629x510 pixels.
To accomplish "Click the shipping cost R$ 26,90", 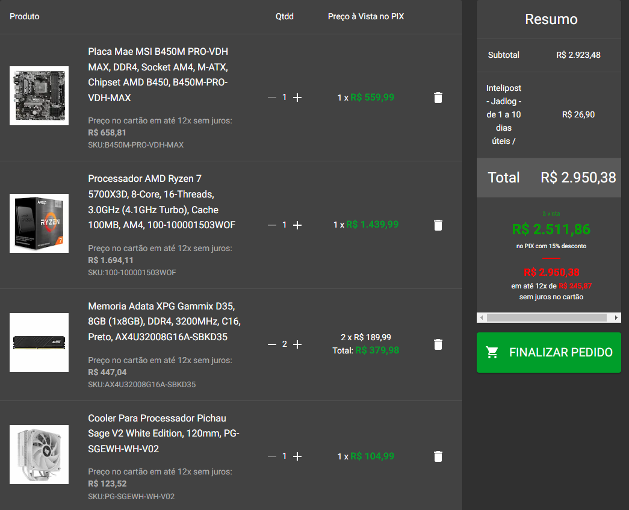I will 578,114.
